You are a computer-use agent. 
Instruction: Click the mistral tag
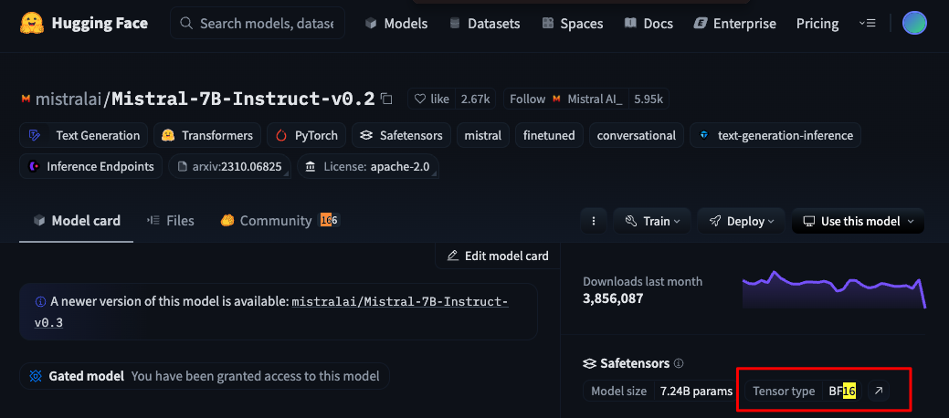pos(483,135)
